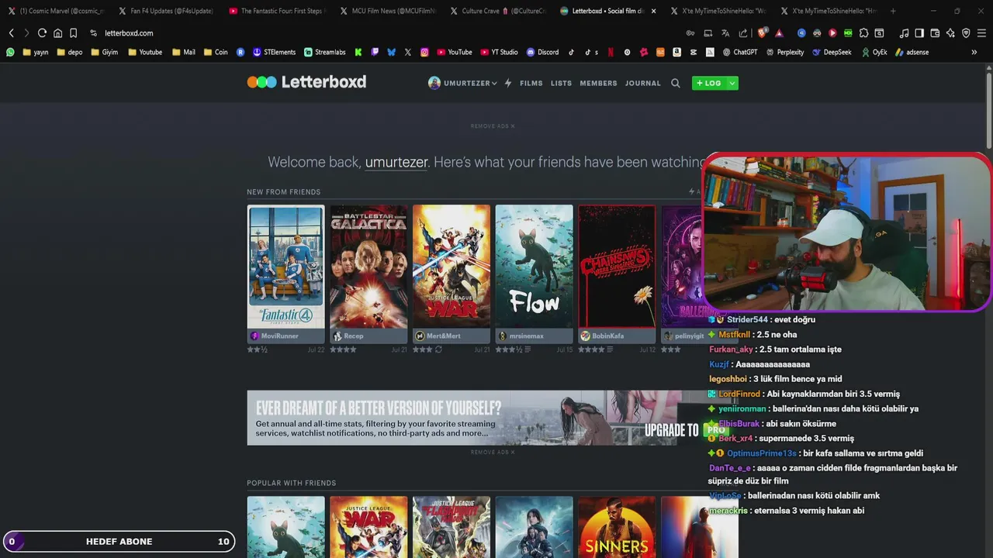Open the Youtube bookmarks folder
The height and width of the screenshot is (558, 993).
click(145, 52)
